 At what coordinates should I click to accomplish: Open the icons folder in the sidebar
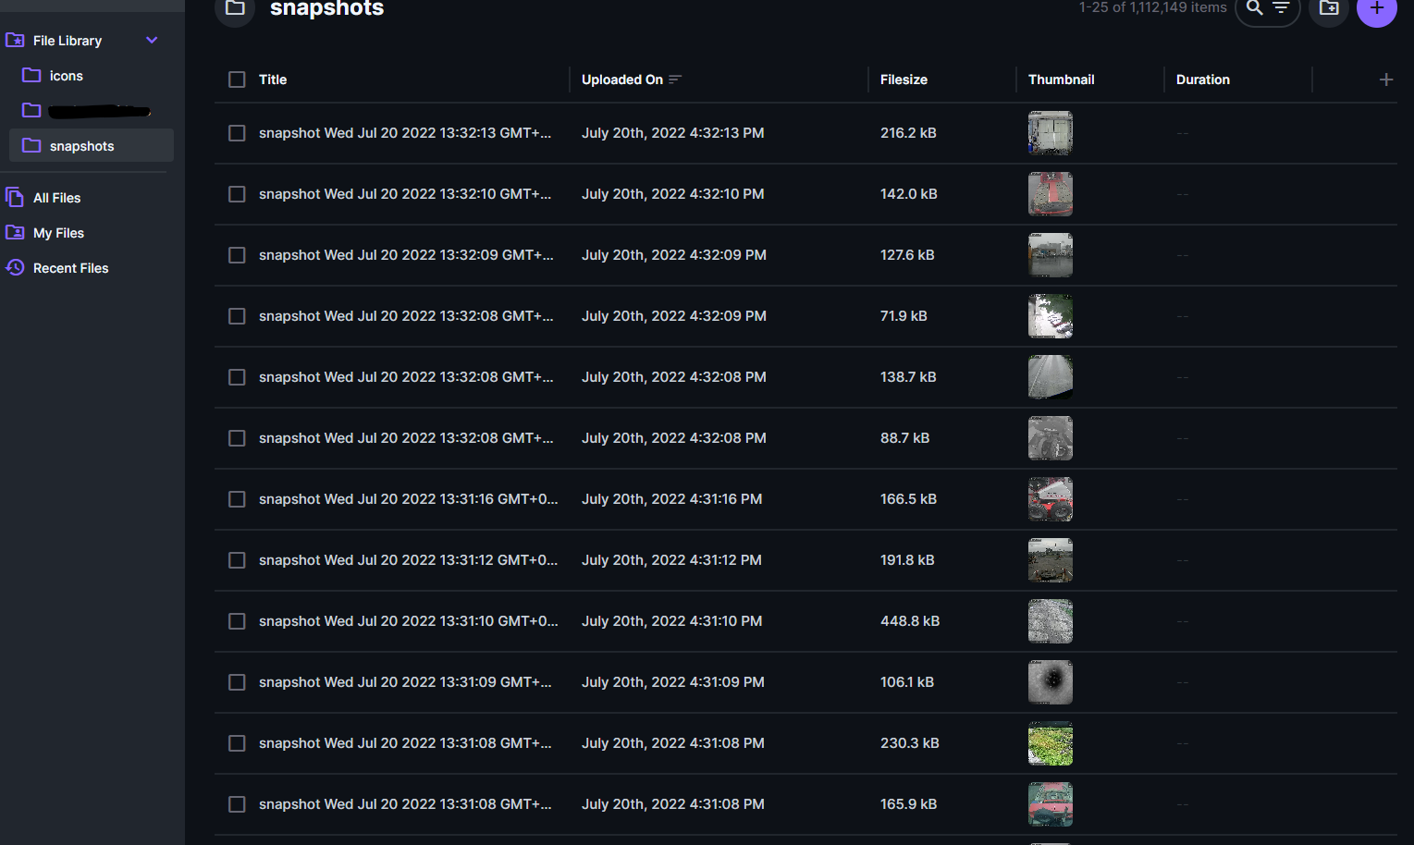pos(66,75)
